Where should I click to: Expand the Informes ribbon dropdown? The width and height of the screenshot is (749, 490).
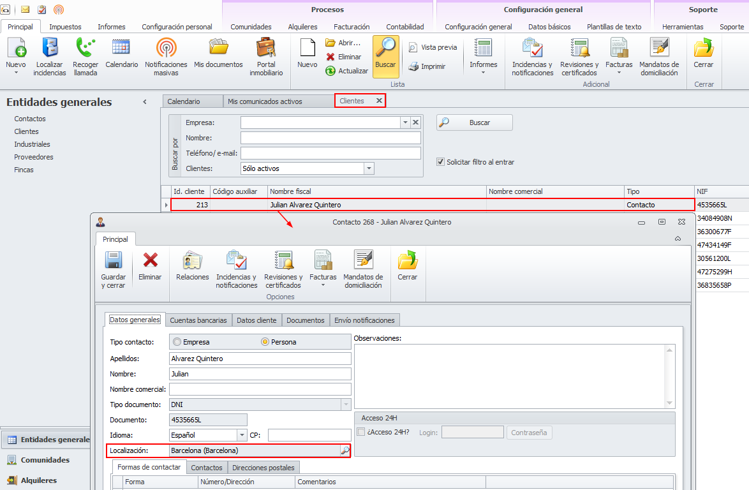(x=483, y=72)
